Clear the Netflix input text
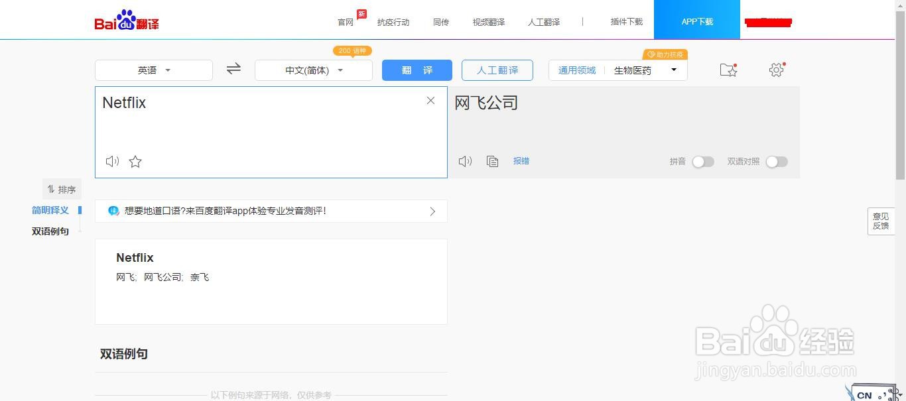 (430, 101)
